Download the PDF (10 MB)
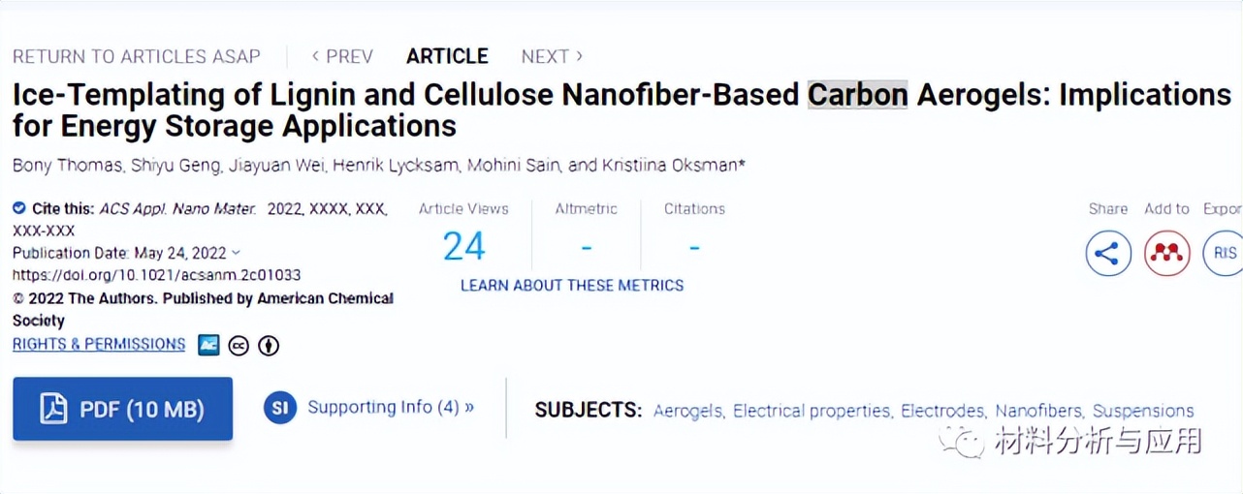Viewport: 1243px width, 494px height. tap(122, 409)
